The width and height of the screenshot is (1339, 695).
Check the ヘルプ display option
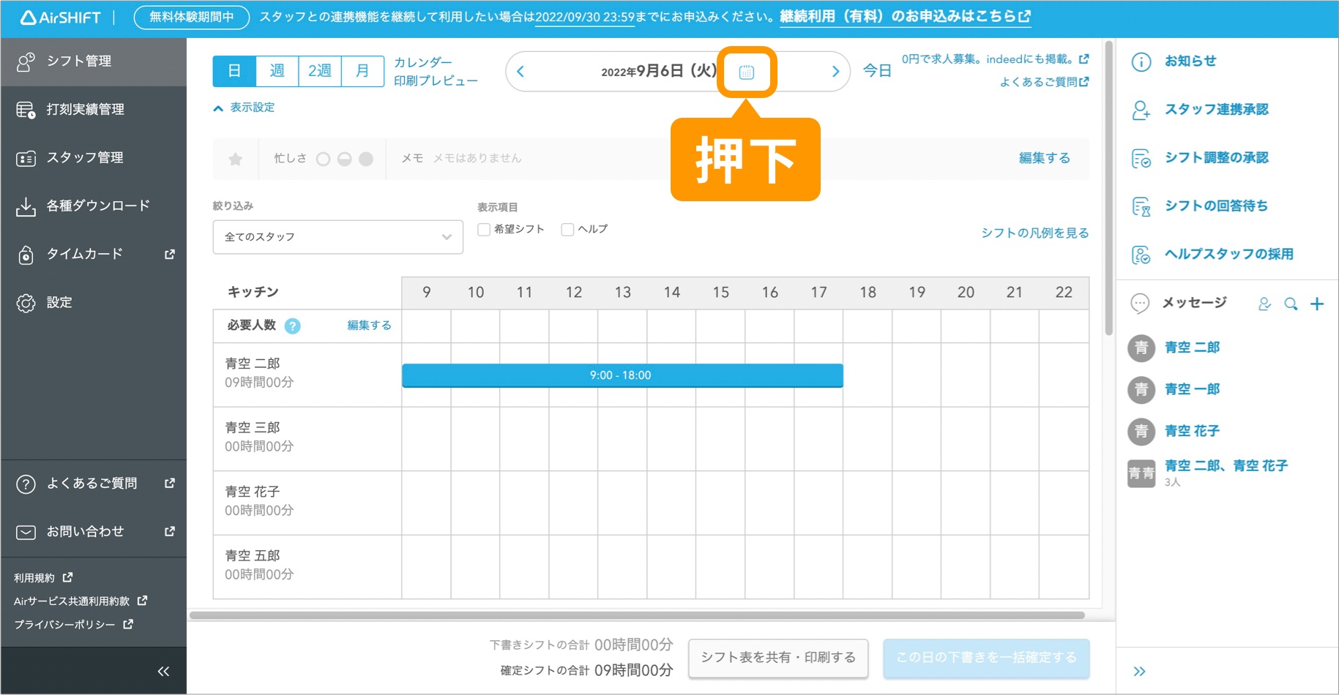[567, 230]
